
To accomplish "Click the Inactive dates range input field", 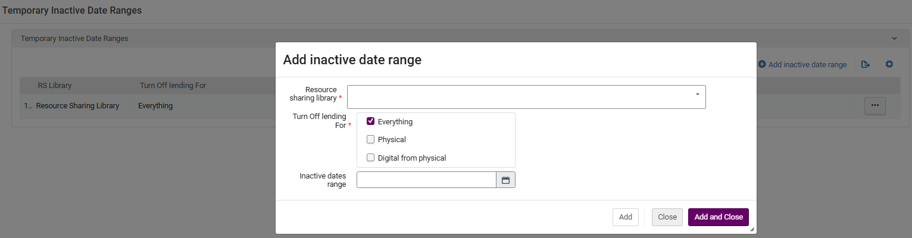I will [426, 180].
